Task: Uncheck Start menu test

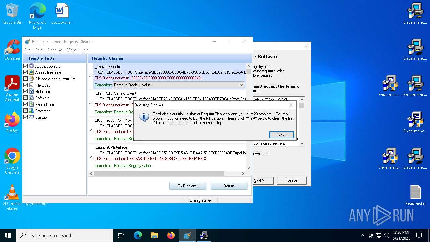Action: (x=25, y=111)
